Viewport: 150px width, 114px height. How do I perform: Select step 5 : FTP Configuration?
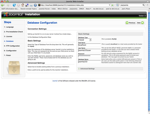click(x=12, y=46)
